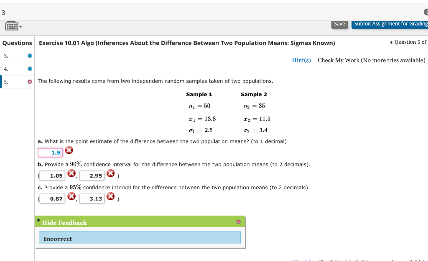Click error icon next to the 0.87 answer
This screenshot has width=428, height=261.
click(x=71, y=196)
